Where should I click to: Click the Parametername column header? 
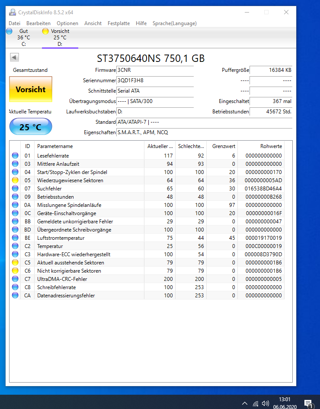pos(89,146)
